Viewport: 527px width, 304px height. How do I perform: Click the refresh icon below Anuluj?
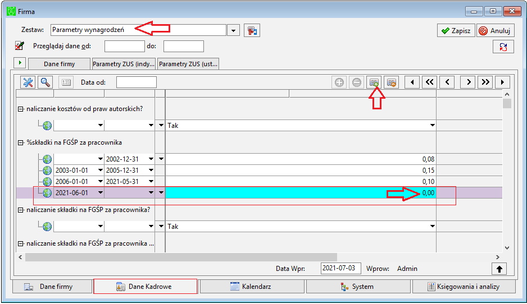pos(503,47)
